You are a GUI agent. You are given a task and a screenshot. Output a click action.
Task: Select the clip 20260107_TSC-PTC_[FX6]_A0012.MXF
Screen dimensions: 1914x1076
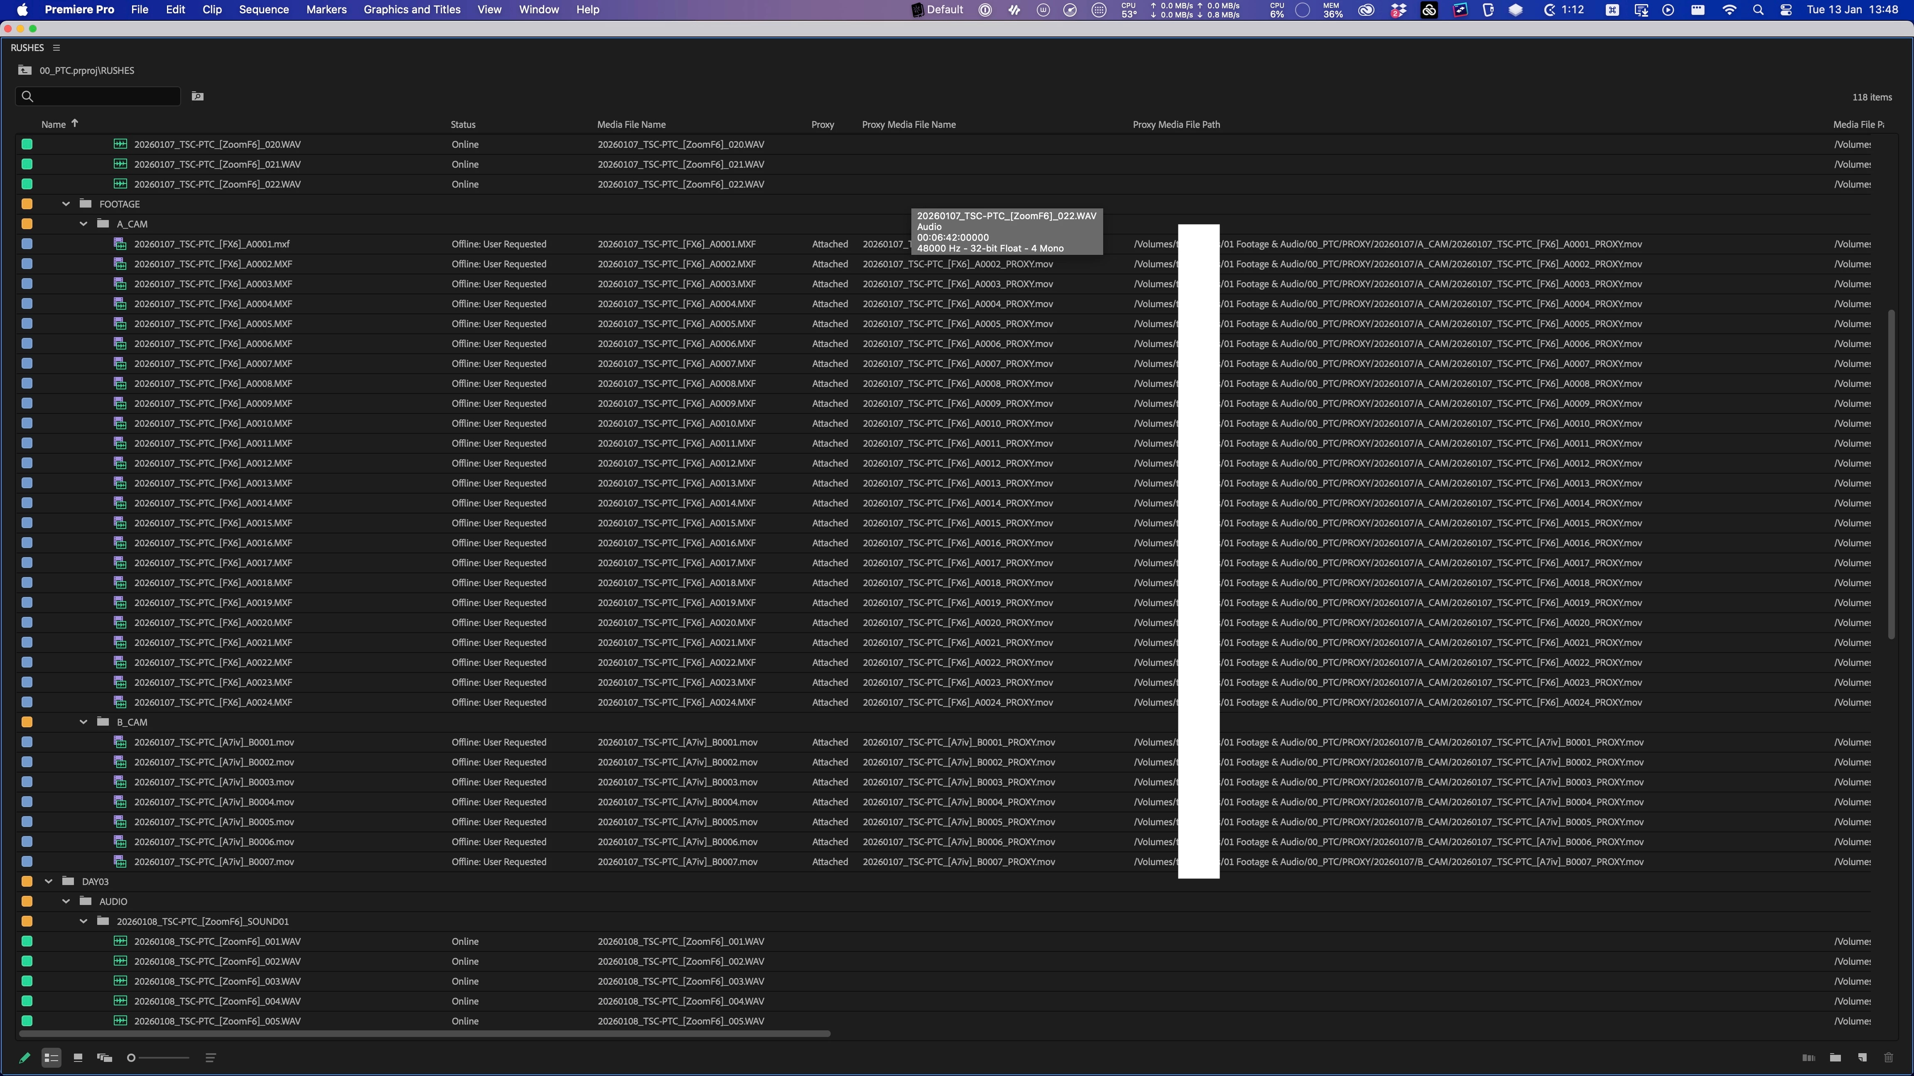click(x=213, y=463)
